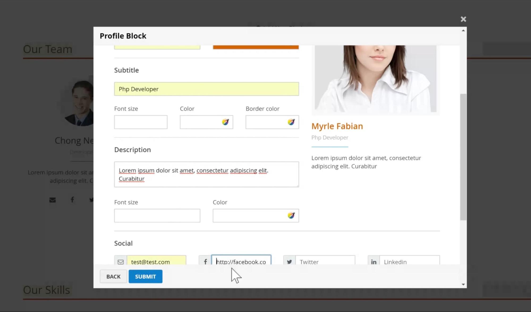Open the Subtitle color picker icon
This screenshot has width=531, height=312.
click(225, 122)
